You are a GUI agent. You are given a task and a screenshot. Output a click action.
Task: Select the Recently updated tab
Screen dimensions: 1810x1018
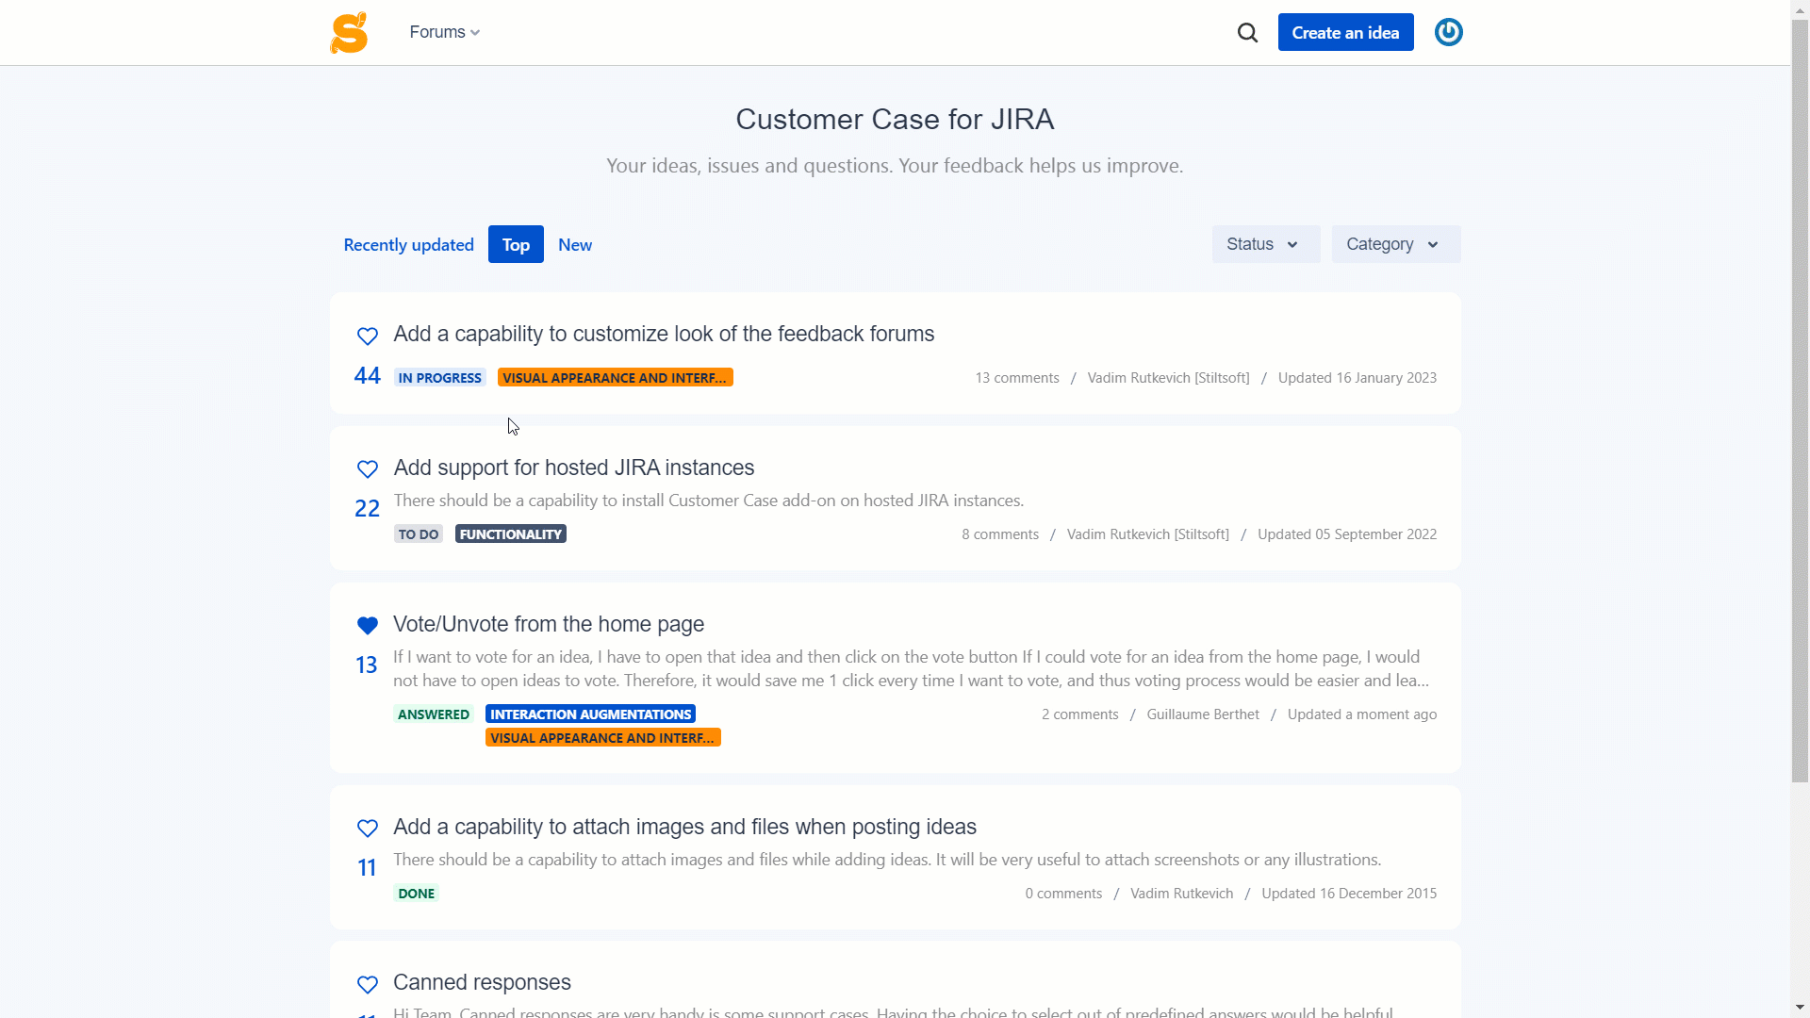[408, 243]
